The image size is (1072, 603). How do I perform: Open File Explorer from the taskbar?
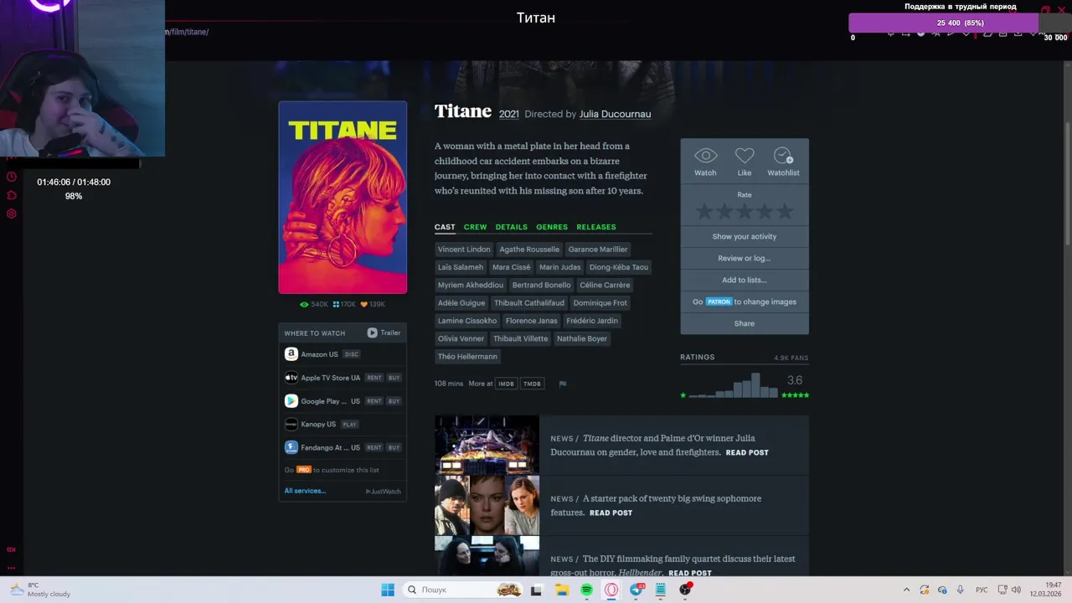coord(562,590)
